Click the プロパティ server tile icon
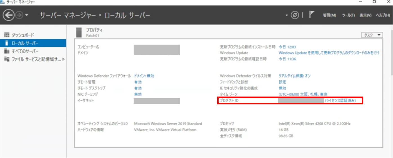This screenshot has width=393, height=158. pos(80,32)
